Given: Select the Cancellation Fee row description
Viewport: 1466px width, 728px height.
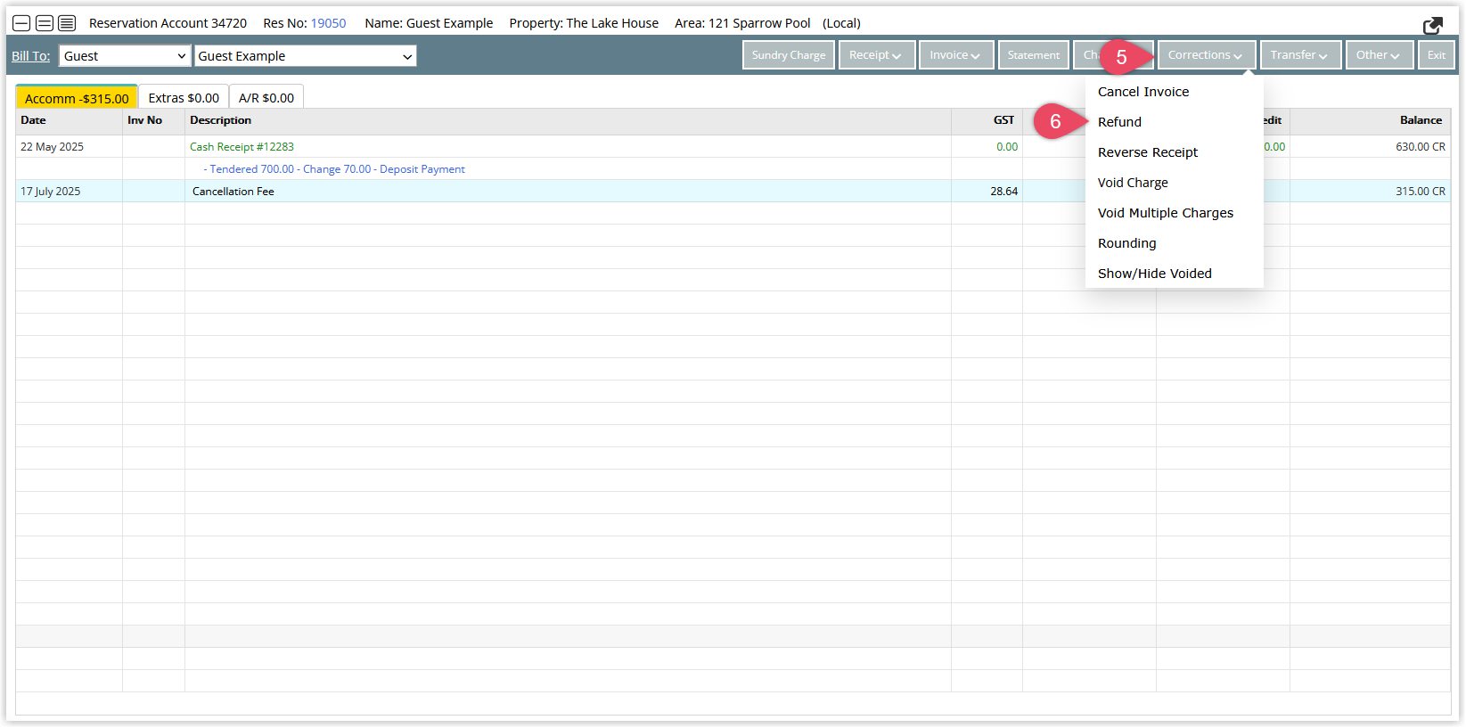Looking at the screenshot, I should tap(233, 192).
